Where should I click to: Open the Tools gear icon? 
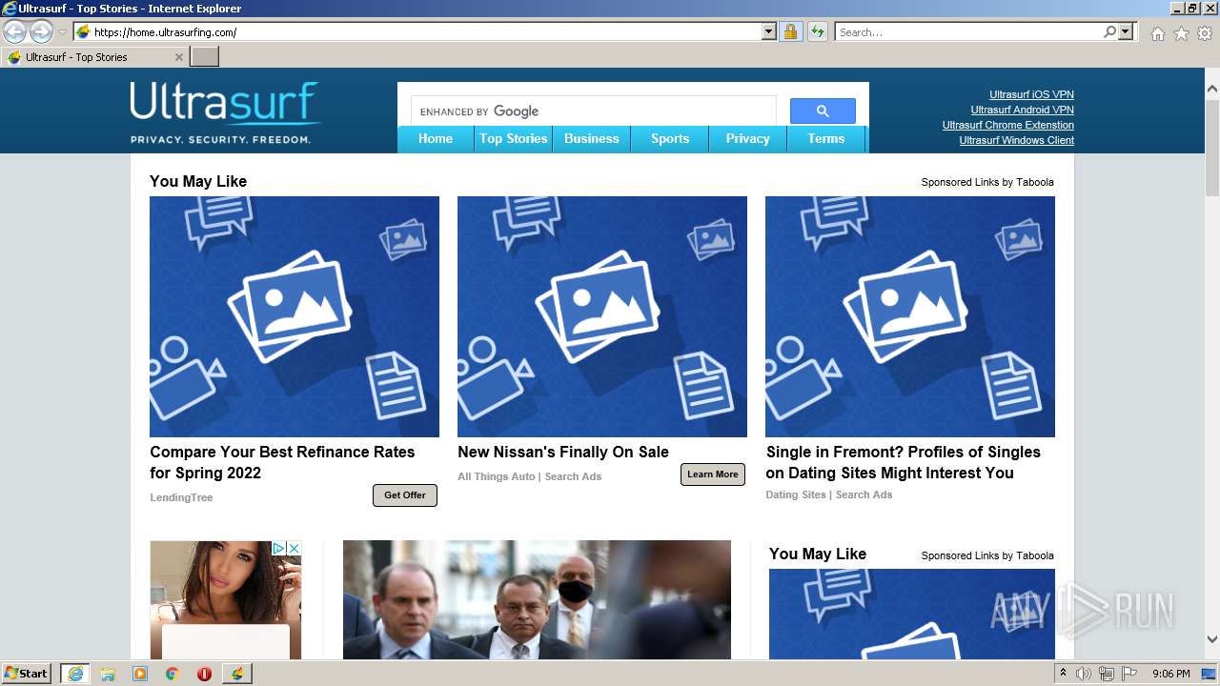(1205, 33)
